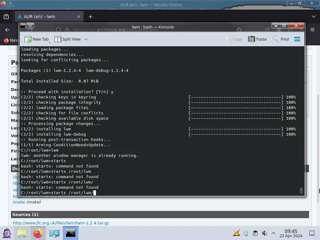Click 'Packages (2) lwm-1.2.4-4' line

(x=51, y=71)
